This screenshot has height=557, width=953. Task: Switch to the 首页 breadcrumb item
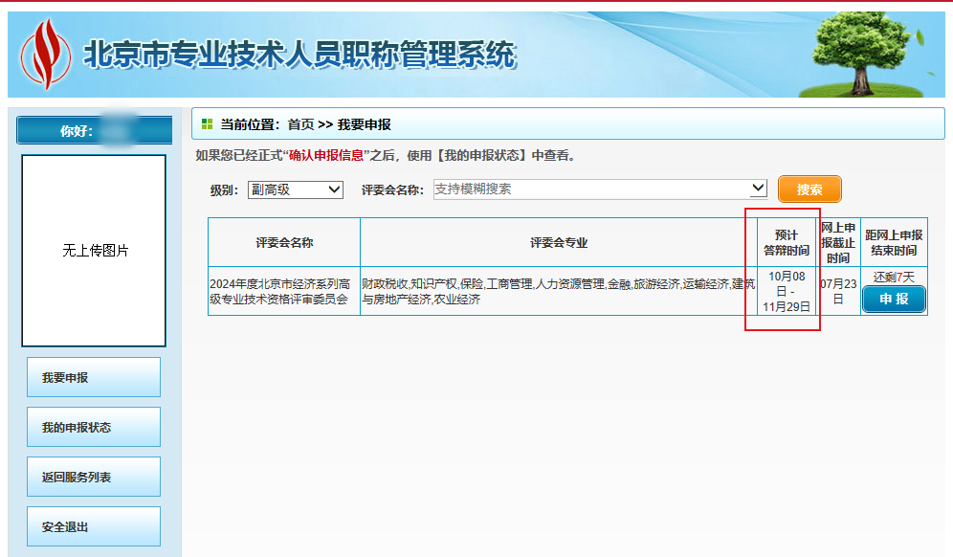coord(298,123)
